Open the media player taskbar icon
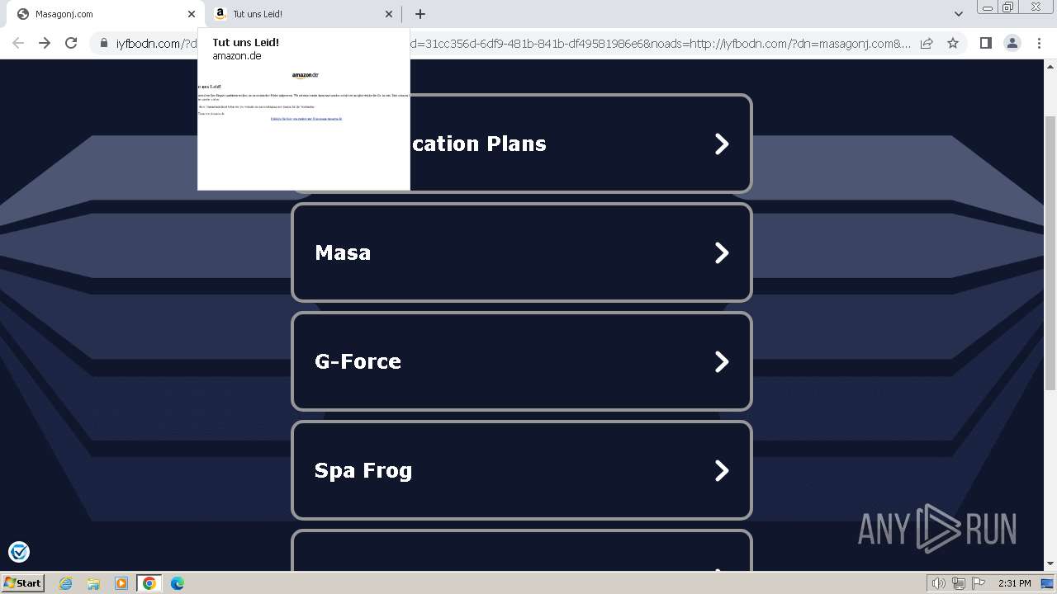 [121, 583]
